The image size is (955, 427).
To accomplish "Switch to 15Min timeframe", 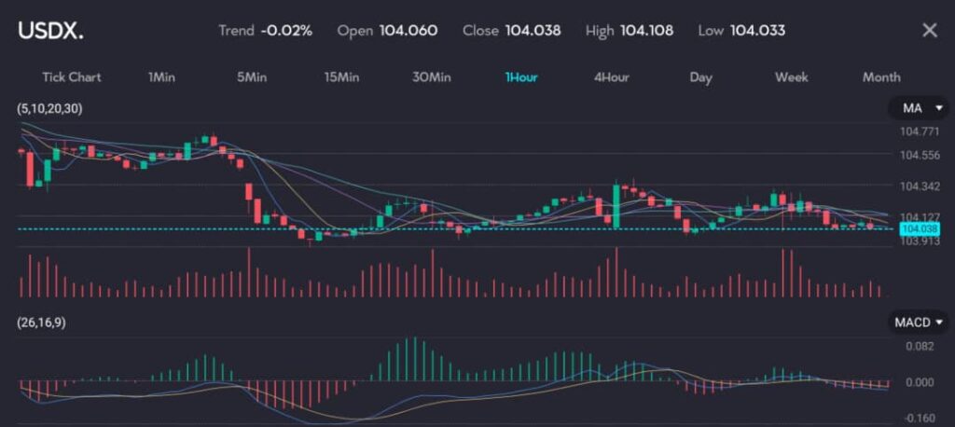I will [x=341, y=77].
